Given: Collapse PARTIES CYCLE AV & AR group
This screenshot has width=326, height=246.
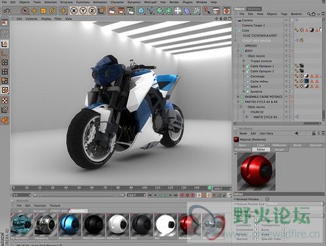Looking at the screenshot, I should pyautogui.click(x=238, y=102).
